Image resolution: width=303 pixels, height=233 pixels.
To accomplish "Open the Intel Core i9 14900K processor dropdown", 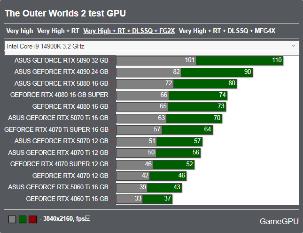I will (x=151, y=46).
